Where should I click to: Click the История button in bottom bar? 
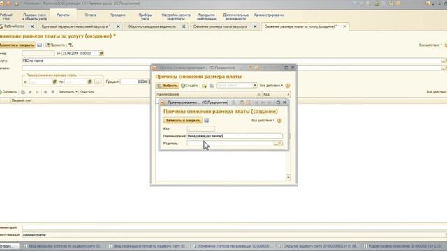[x=9, y=246]
